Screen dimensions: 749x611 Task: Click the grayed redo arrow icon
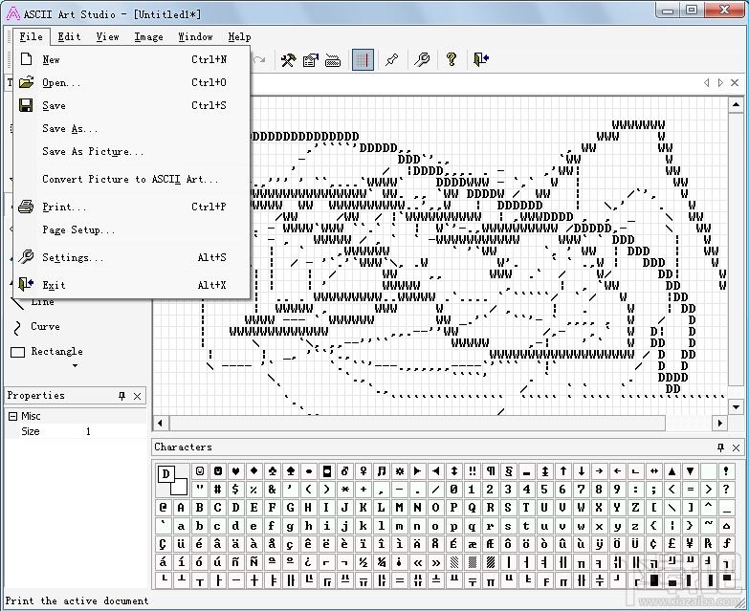coord(259,59)
